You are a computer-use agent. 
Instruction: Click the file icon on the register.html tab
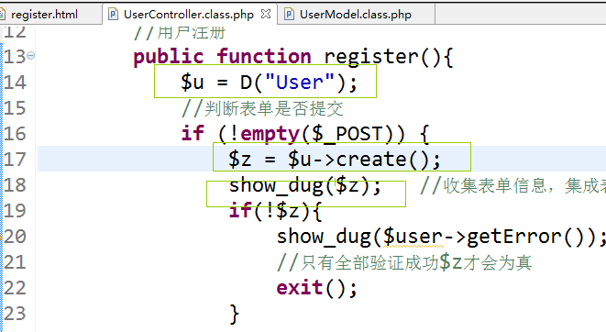[3, 15]
